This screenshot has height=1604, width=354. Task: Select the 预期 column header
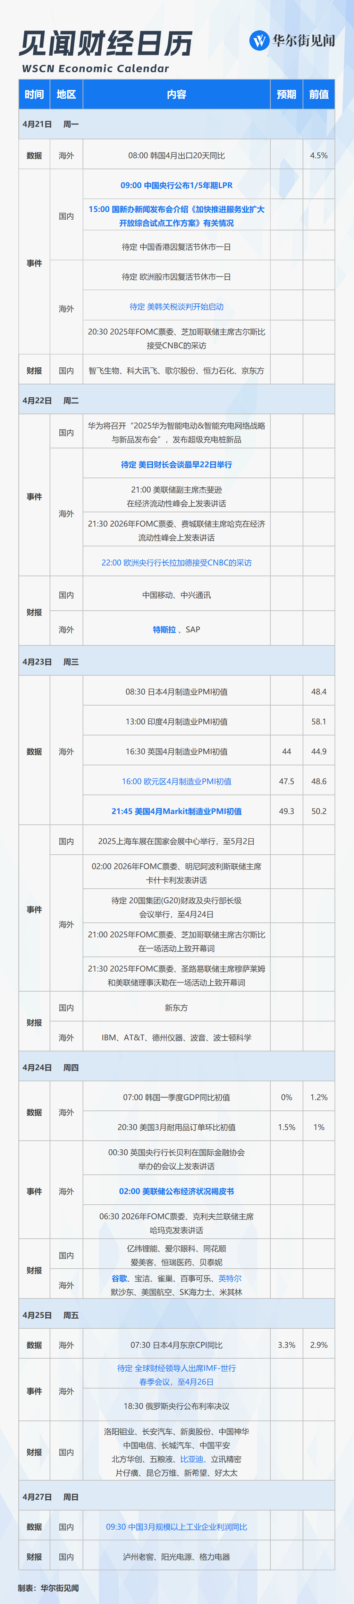tap(287, 95)
